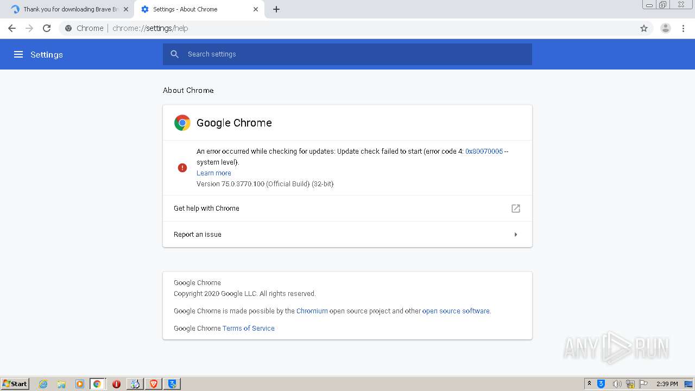Viewport: 695px width, 391px height.
Task: Open error code 0x80070005 link
Action: pos(484,152)
